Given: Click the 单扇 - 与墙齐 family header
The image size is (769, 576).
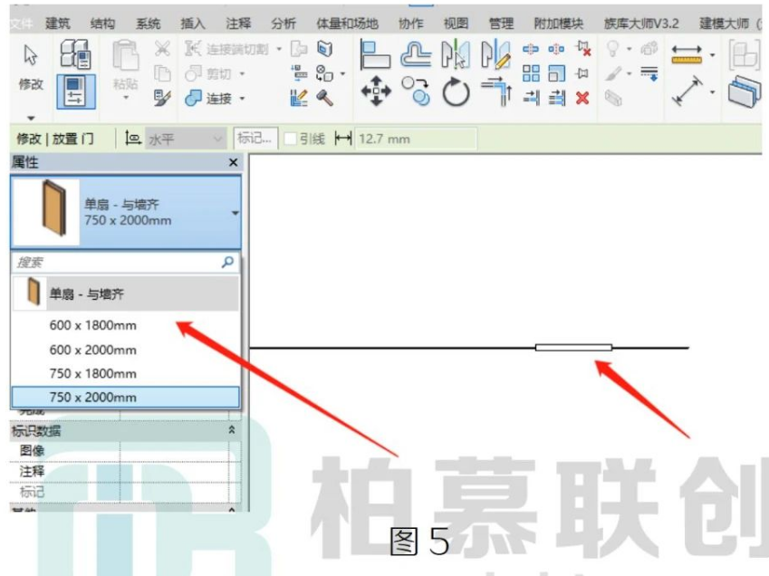Looking at the screenshot, I should (x=126, y=293).
